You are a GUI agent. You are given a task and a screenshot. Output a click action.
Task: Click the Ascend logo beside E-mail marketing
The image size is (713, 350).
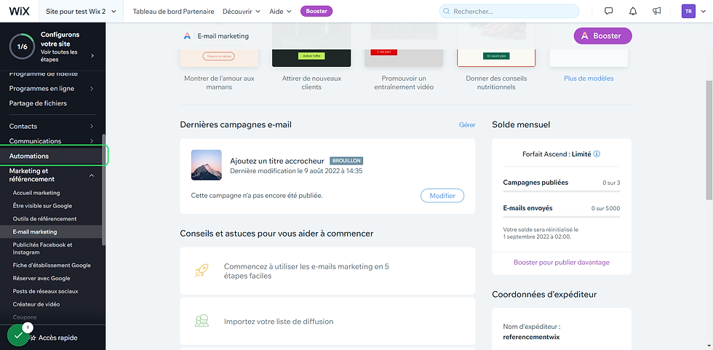[188, 36]
